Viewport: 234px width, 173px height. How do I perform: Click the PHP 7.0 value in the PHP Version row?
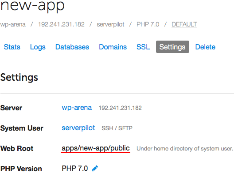(x=75, y=169)
